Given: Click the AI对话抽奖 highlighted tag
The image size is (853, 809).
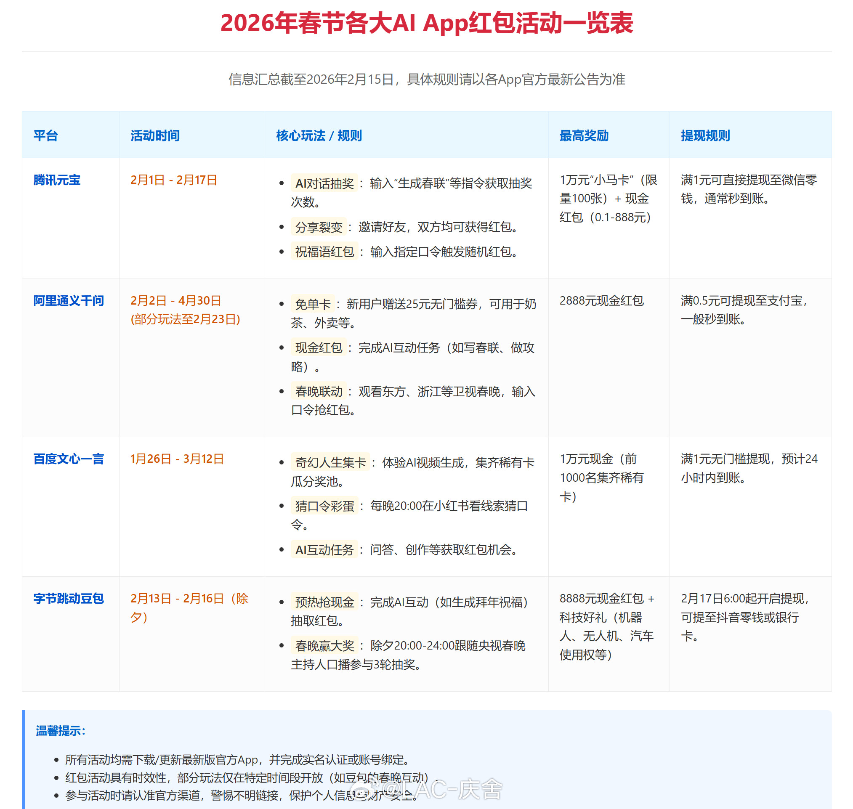Looking at the screenshot, I should coord(325,183).
